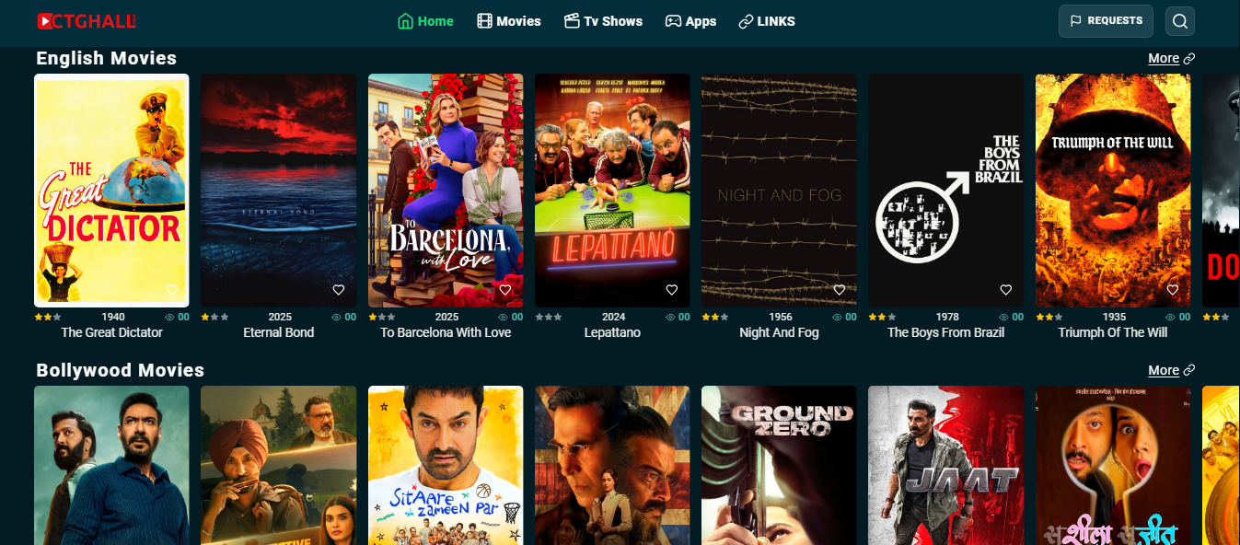This screenshot has width=1240, height=545.
Task: Open the Sitaare Zameen Par poster
Action: tap(446, 465)
